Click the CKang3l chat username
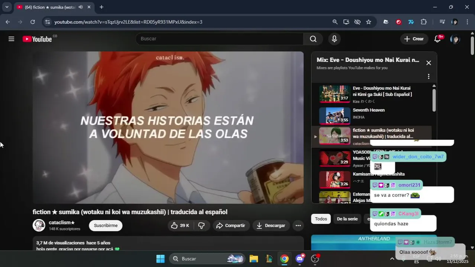The height and width of the screenshot is (267, 475). tap(408, 214)
